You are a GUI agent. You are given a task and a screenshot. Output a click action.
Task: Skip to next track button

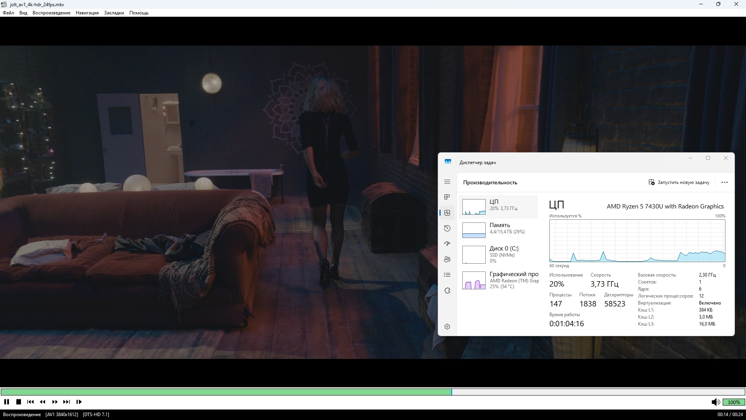click(66, 402)
